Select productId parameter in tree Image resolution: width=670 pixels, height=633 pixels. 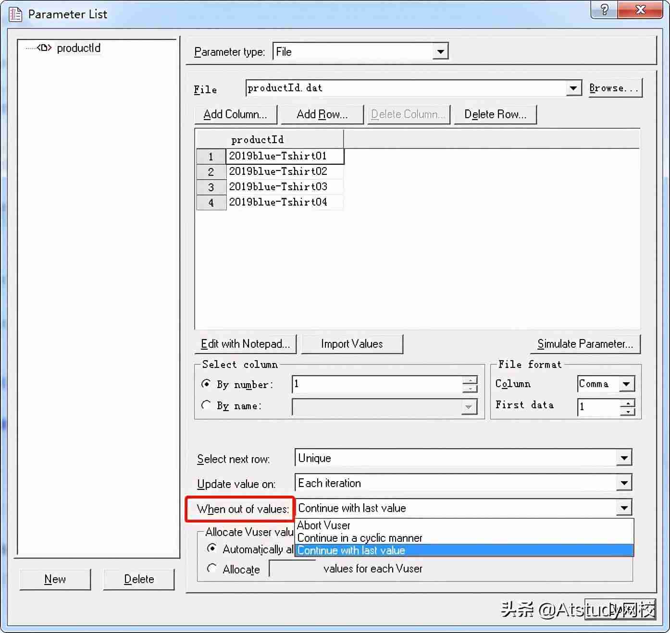[78, 48]
